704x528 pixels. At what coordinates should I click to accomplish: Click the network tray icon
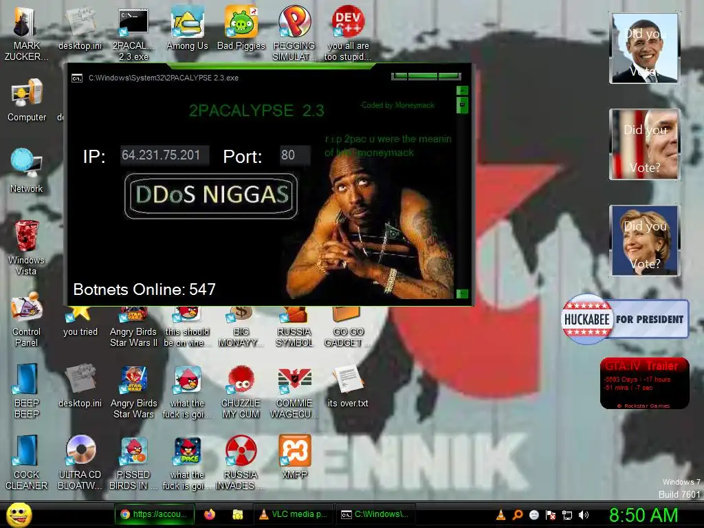[567, 515]
